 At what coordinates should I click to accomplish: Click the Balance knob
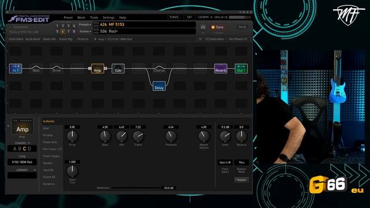[242, 136]
